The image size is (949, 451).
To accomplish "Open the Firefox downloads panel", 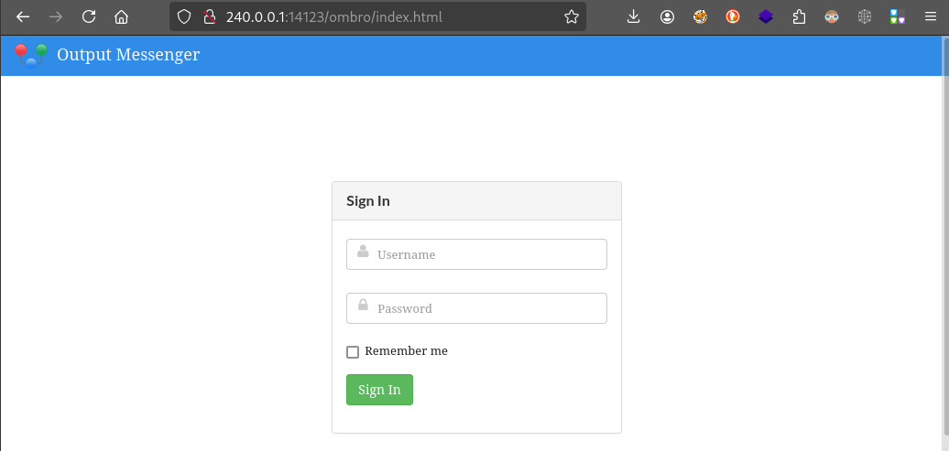I will [634, 16].
